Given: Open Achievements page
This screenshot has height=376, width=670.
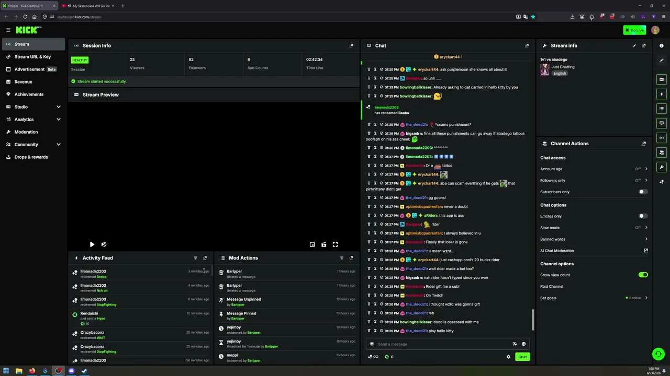Looking at the screenshot, I should 33,95.
